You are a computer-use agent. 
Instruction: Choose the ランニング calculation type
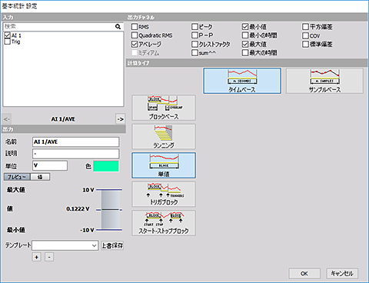pyautogui.click(x=164, y=137)
